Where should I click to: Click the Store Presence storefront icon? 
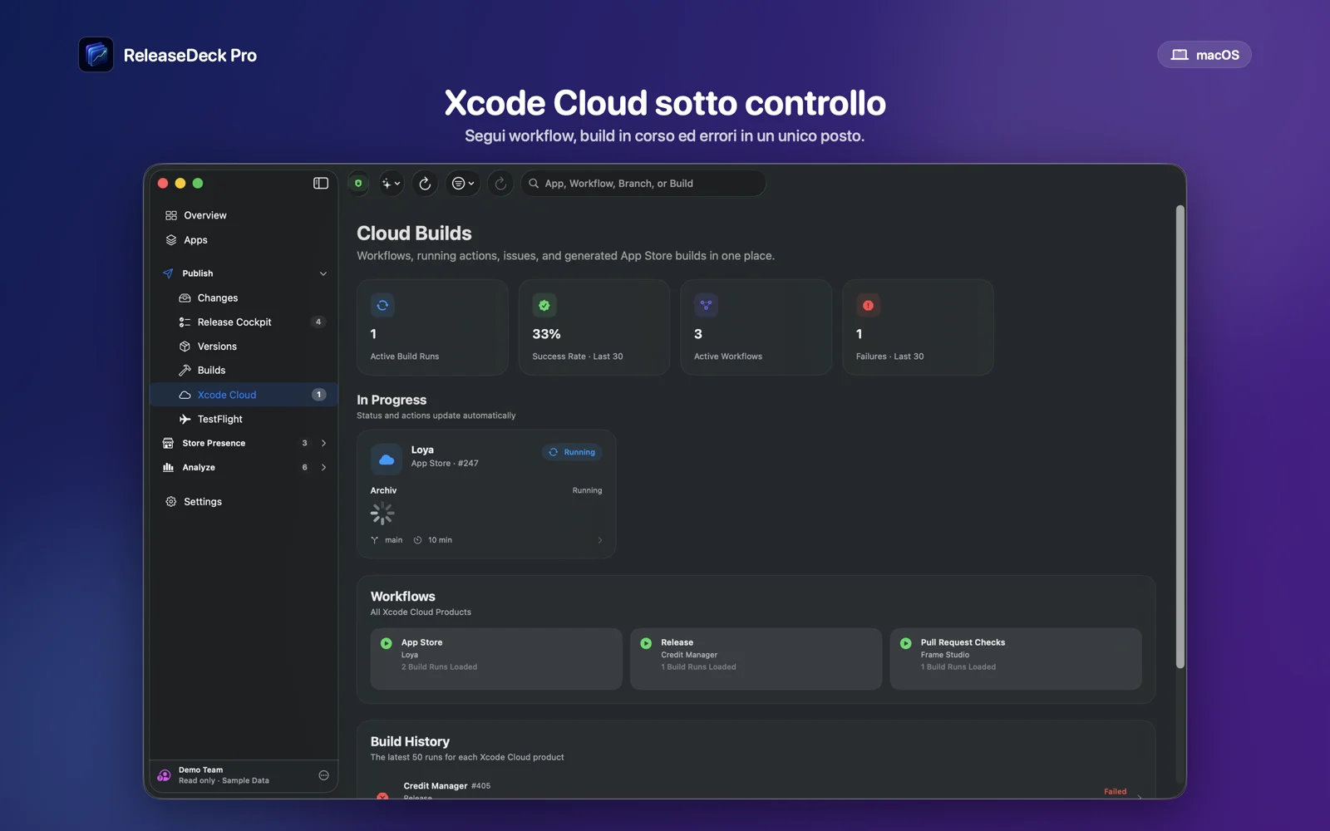click(168, 443)
